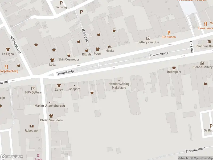Viewport: 213px width, 160px height.
Task: Select the shoe icon above Mayke
Action: (x=110, y=47)
